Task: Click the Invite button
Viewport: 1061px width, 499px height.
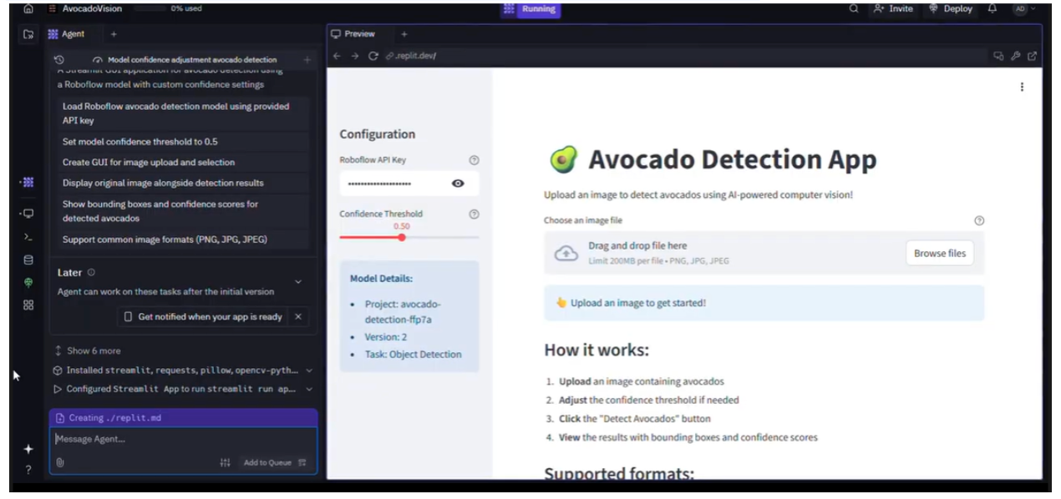Action: [x=893, y=8]
